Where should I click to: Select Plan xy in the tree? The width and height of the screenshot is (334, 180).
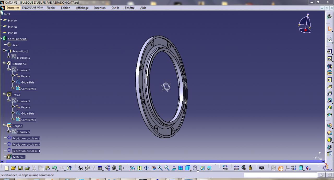tap(12, 21)
